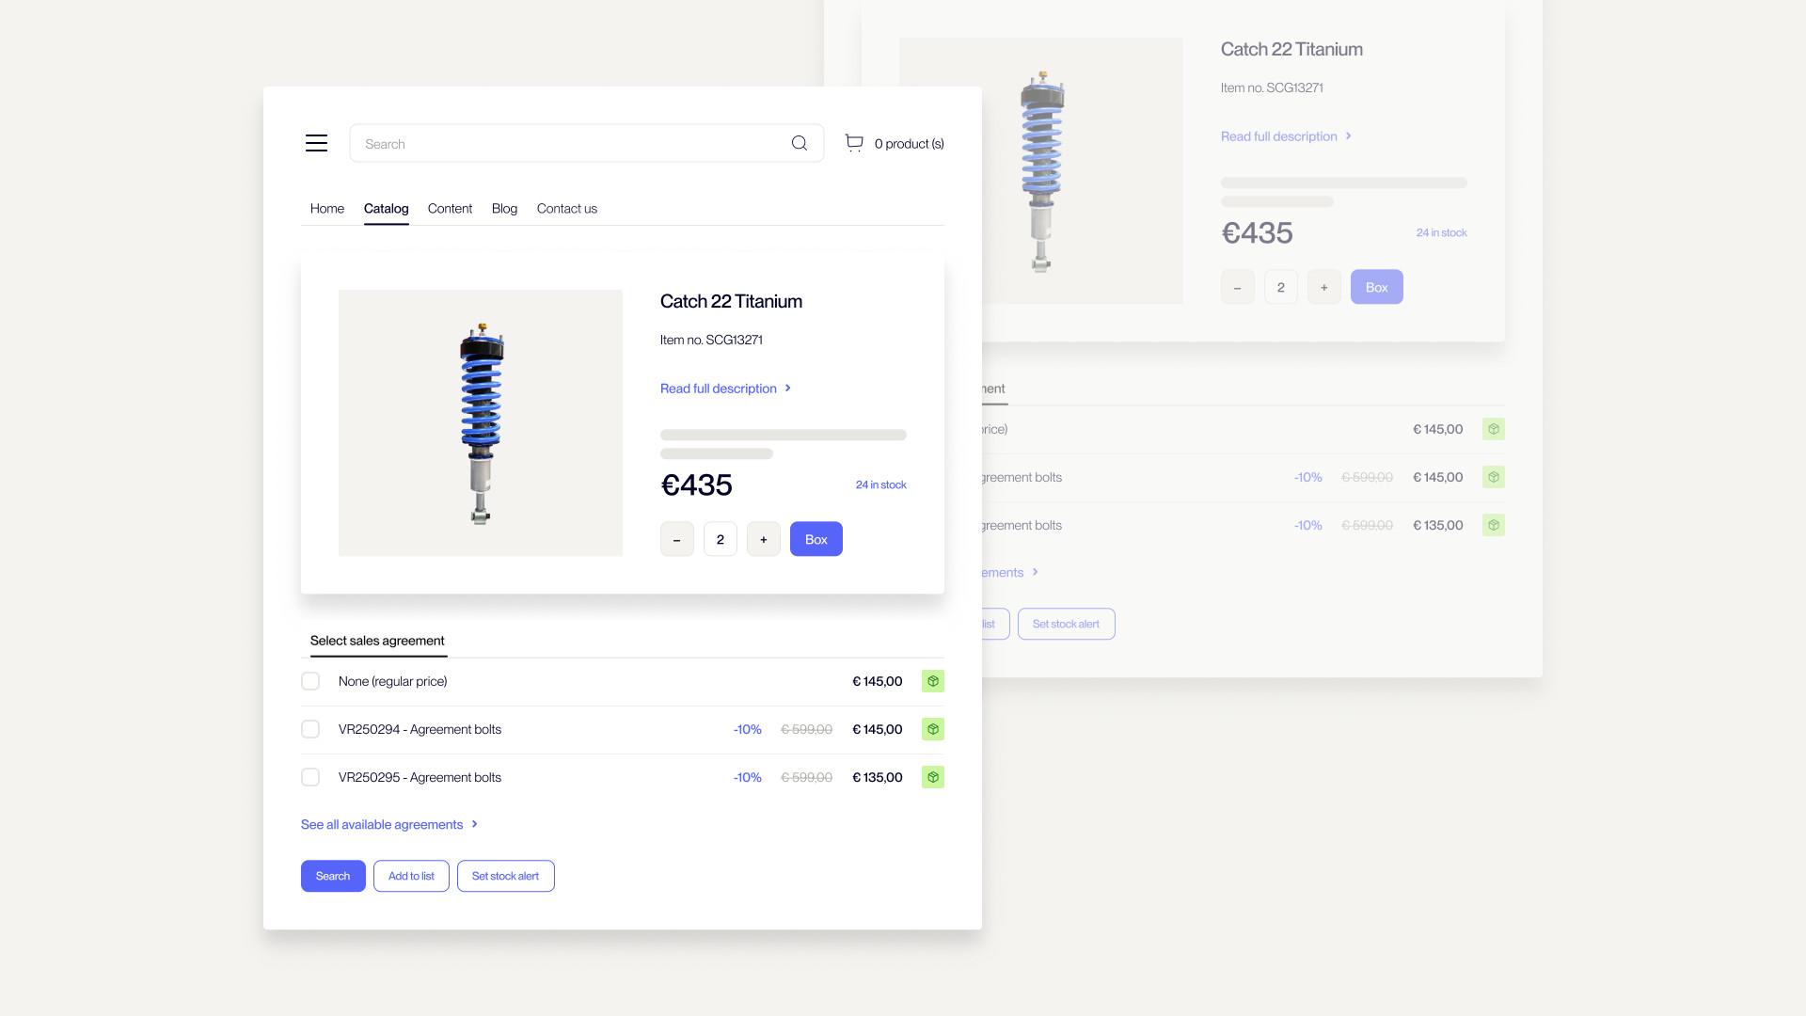Click the 0 product (s) cart label
Image resolution: width=1806 pixels, height=1016 pixels.
[x=910, y=143]
